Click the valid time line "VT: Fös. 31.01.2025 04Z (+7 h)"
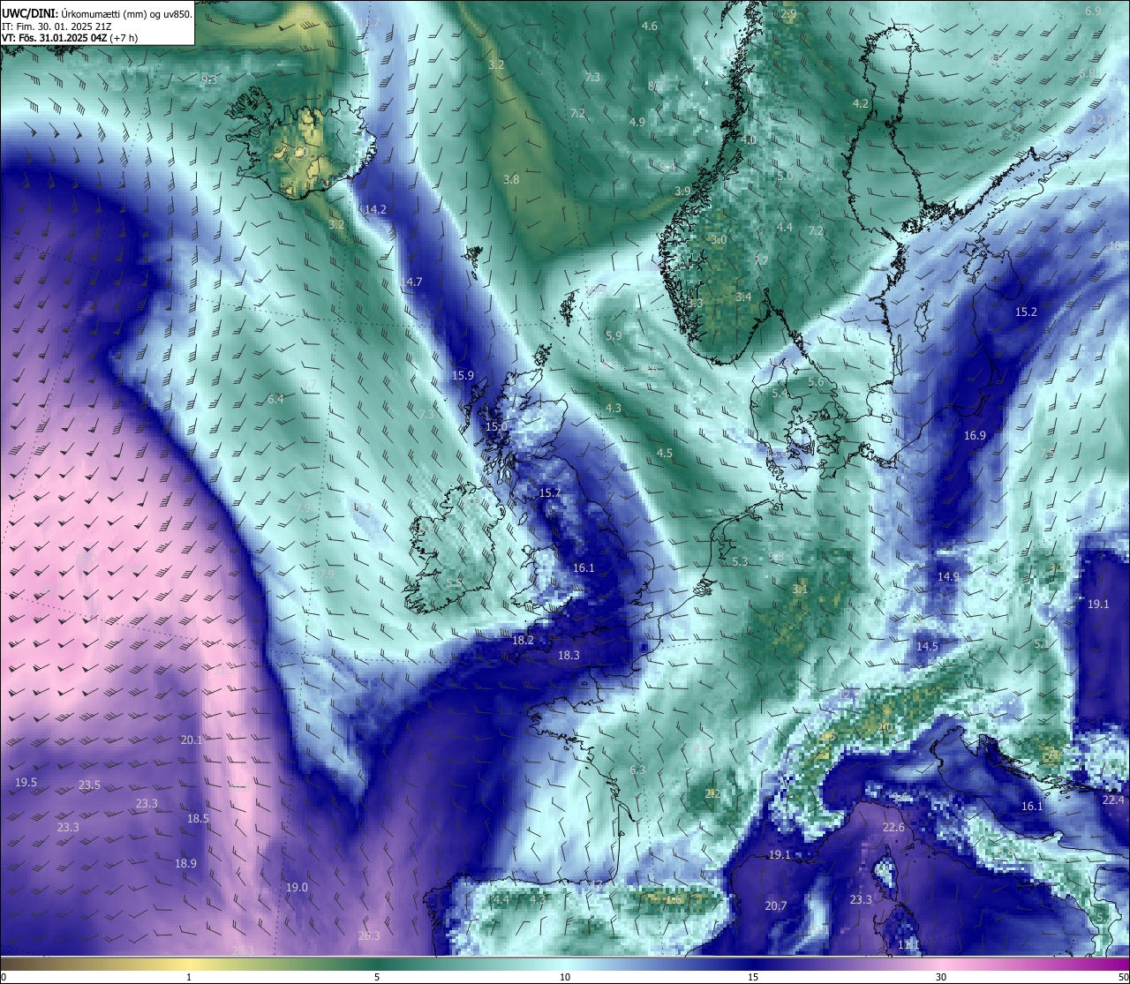 (x=70, y=38)
